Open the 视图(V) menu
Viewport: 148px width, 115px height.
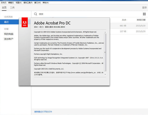19,3
